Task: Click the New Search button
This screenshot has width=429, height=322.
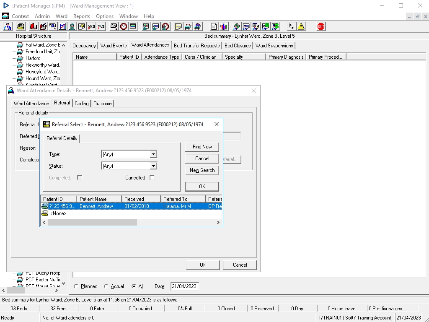Action: click(202, 170)
